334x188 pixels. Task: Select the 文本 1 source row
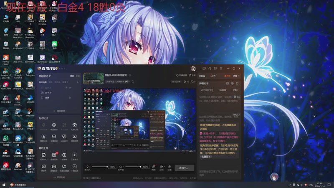(58, 93)
